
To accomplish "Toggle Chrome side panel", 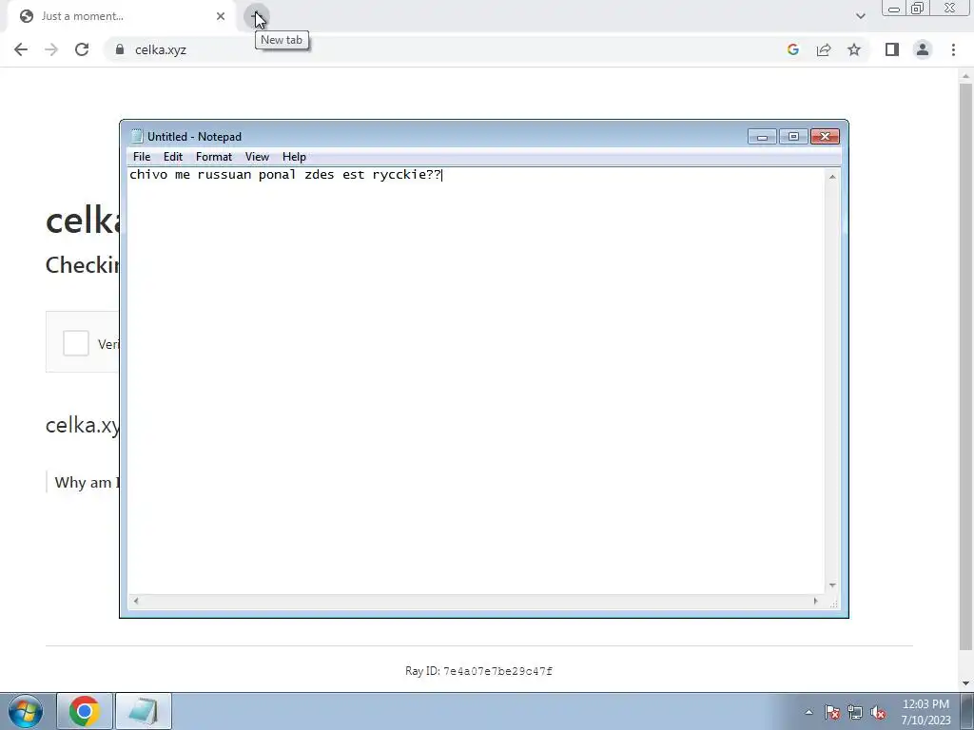I will tap(892, 49).
